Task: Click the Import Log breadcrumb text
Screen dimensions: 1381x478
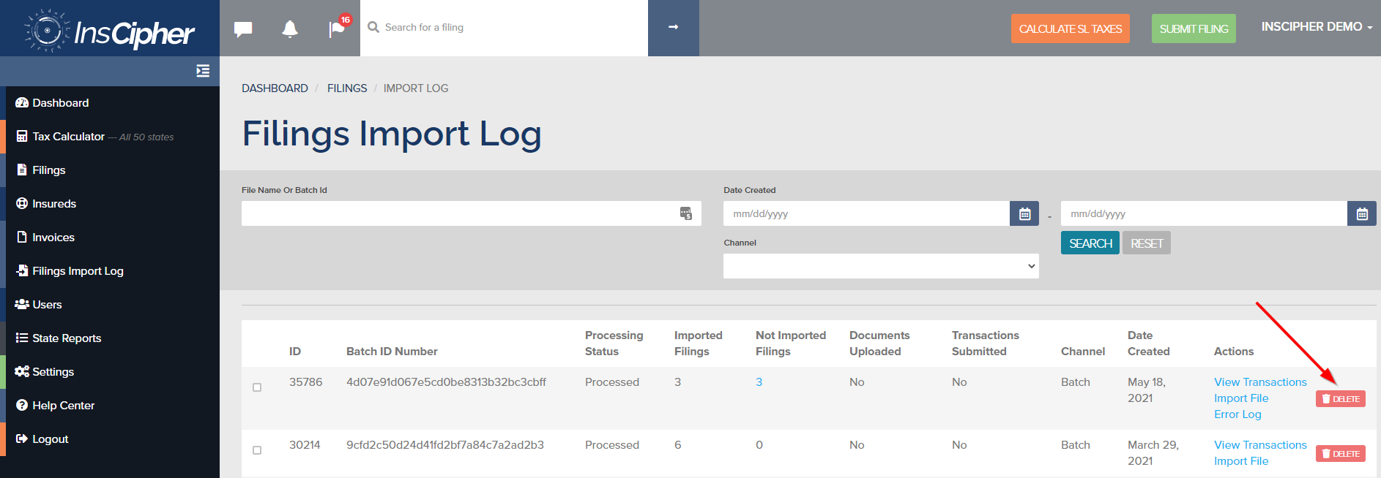Action: 416,88
